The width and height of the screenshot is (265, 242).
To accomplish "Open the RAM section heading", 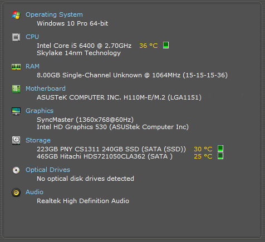I will 32,66.
